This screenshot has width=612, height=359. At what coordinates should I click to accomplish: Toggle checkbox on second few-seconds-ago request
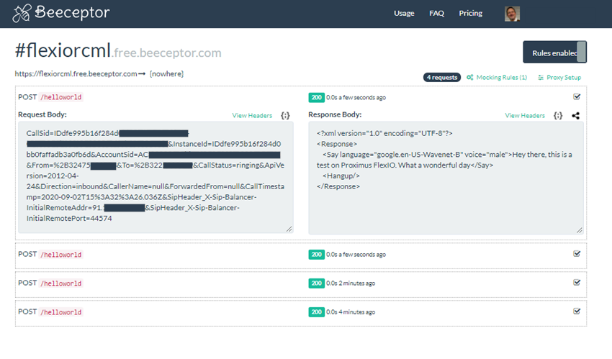click(x=577, y=254)
